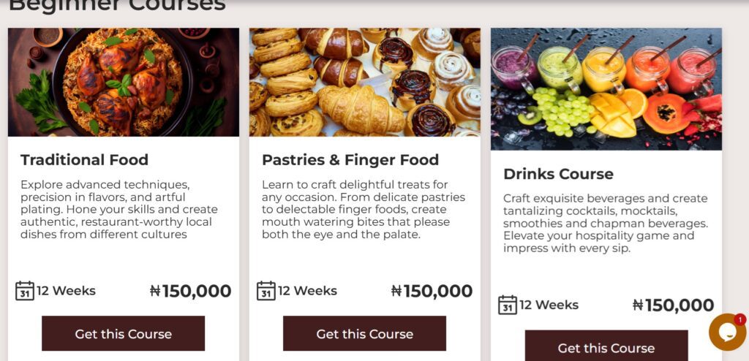The height and width of the screenshot is (361, 749).
Task: Click the calendar icon on Drinks Course card
Action: click(508, 305)
